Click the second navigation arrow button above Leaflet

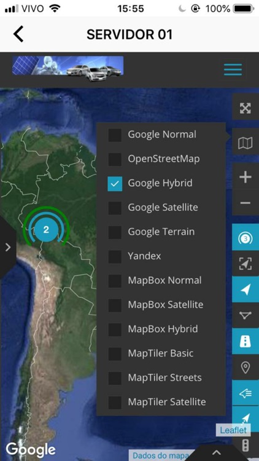pyautogui.click(x=245, y=417)
